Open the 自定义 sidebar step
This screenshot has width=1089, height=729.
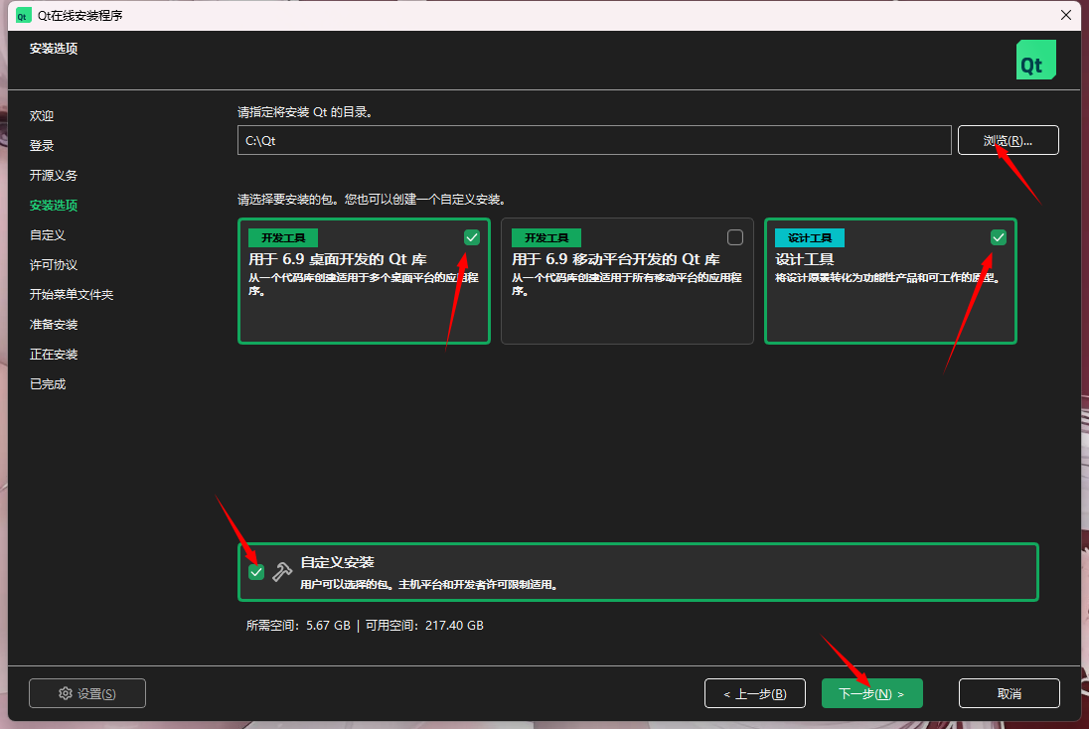click(48, 235)
